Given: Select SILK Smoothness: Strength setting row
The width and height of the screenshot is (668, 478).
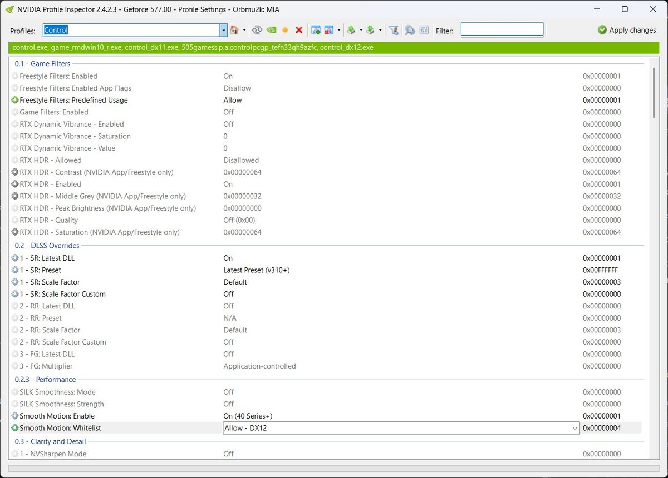Looking at the screenshot, I should coord(326,404).
